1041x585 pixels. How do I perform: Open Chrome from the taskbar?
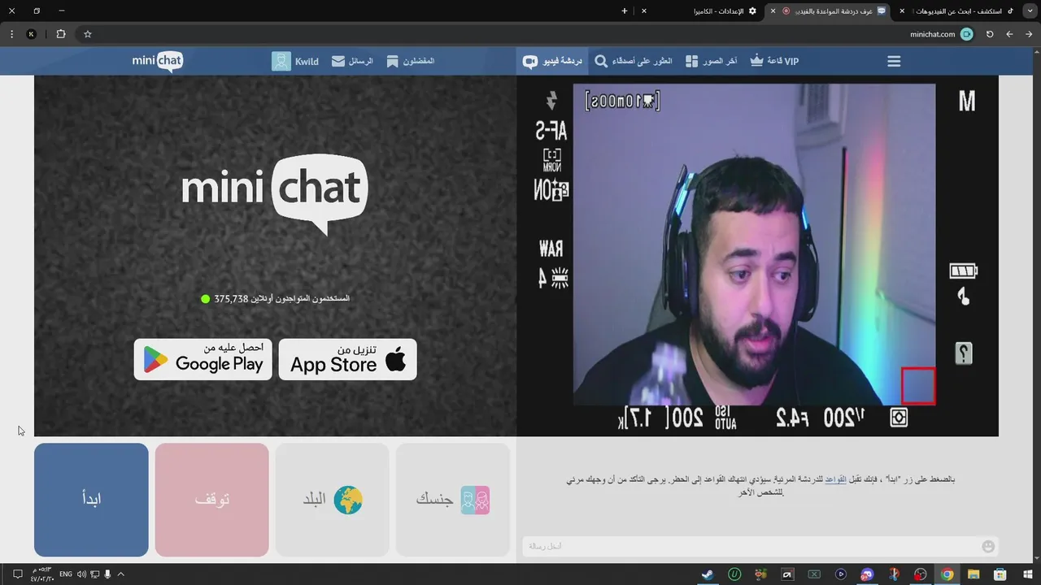(947, 574)
